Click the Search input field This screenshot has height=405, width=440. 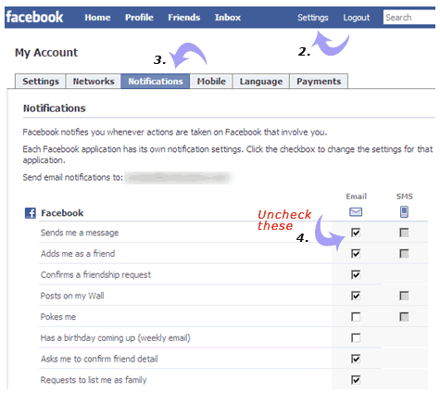pos(409,18)
